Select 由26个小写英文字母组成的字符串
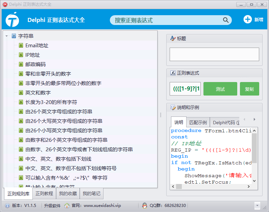269x212 pixels. [64, 130]
